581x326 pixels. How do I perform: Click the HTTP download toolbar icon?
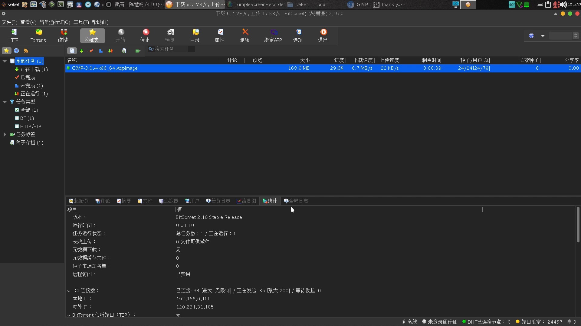click(13, 35)
